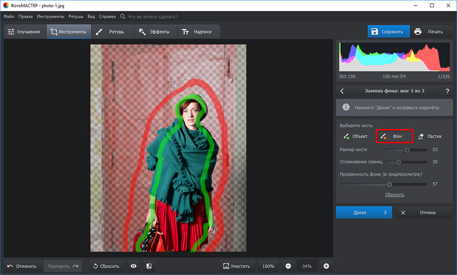
Task: Switch to the Ретушь tab with the brush icon
Action: coord(112,31)
